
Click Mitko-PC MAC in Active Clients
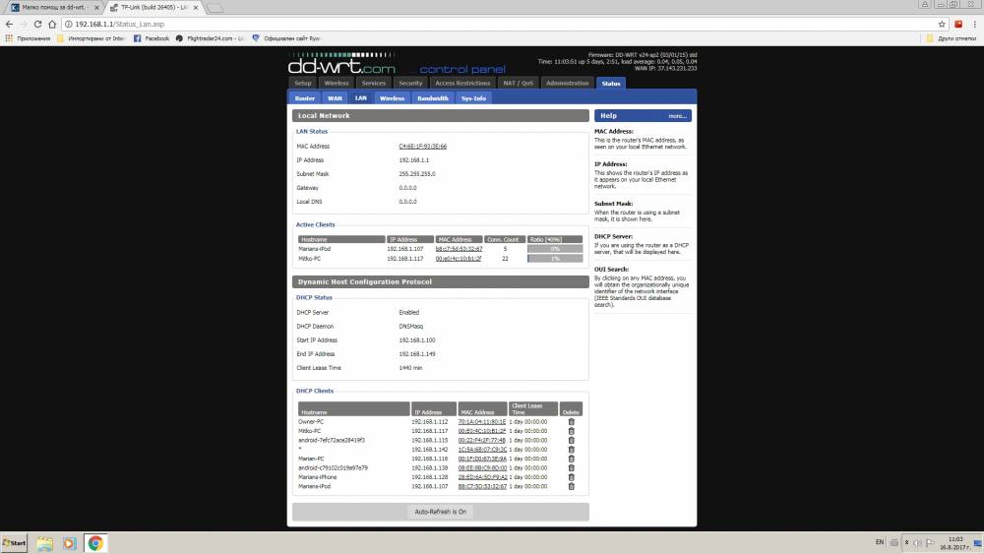click(459, 259)
